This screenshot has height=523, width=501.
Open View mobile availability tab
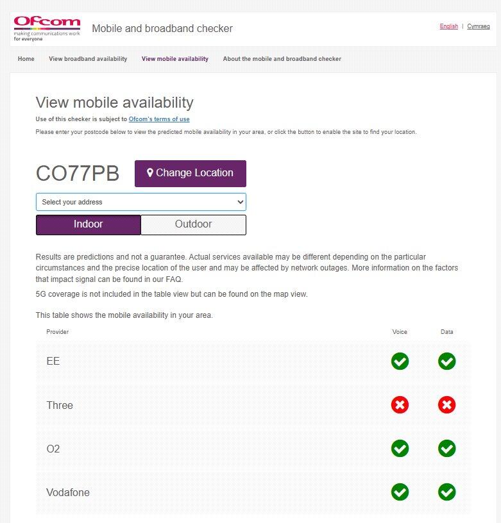(x=175, y=59)
